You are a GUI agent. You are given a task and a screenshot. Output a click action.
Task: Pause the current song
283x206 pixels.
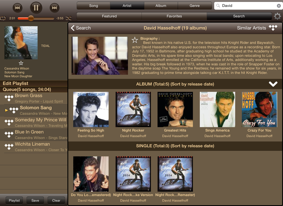36,8
